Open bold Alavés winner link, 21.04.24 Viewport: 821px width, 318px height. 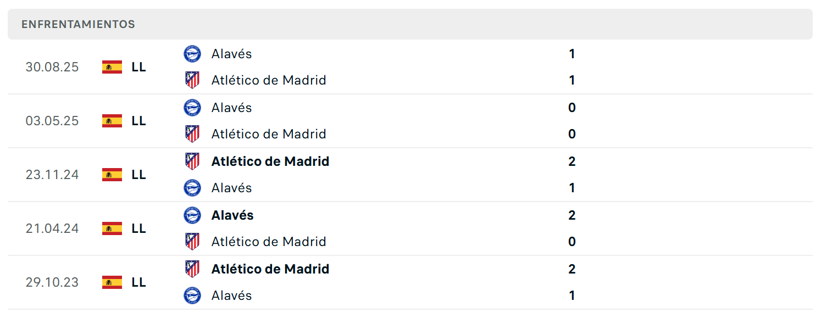(232, 215)
